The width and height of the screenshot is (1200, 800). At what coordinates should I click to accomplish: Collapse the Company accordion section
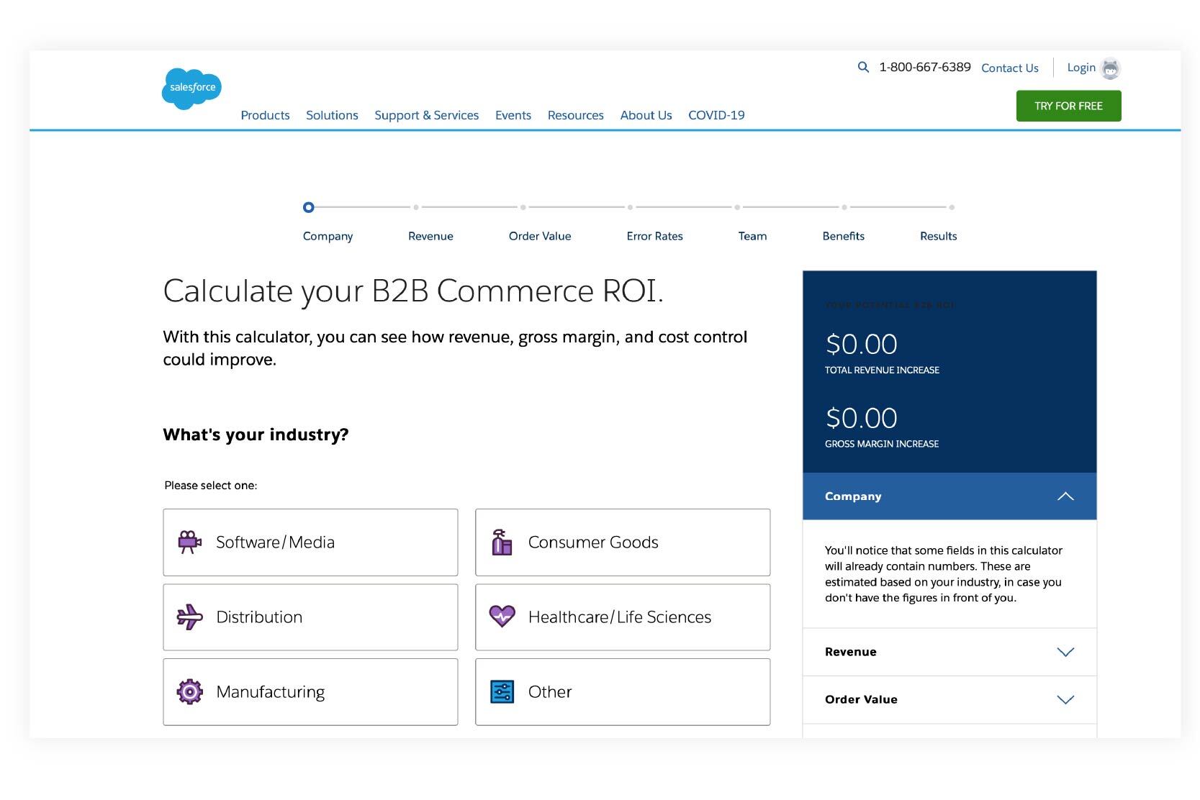1065,496
